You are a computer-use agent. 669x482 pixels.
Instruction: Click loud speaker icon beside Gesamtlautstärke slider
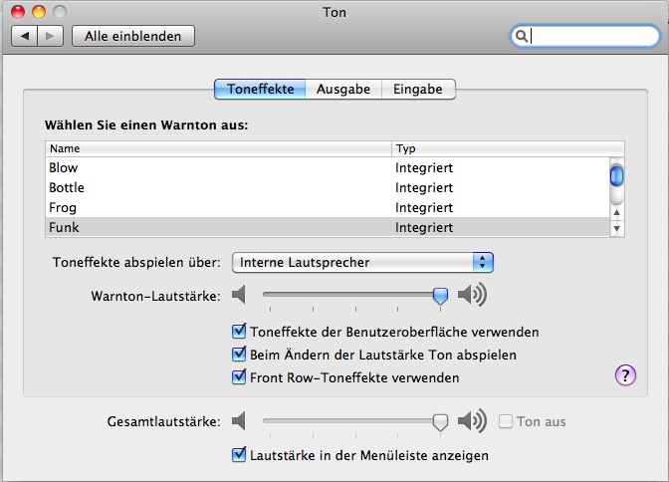click(x=472, y=420)
